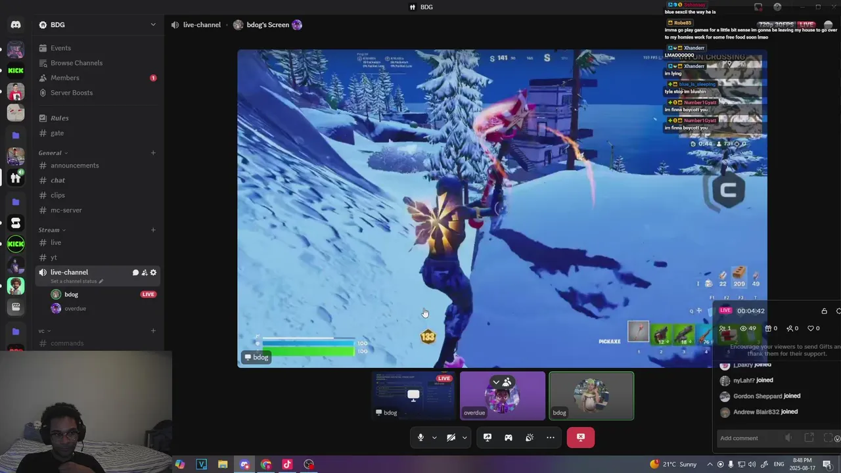Open Chrome from Windows taskbar
Viewport: 841px width, 473px height.
point(266,464)
